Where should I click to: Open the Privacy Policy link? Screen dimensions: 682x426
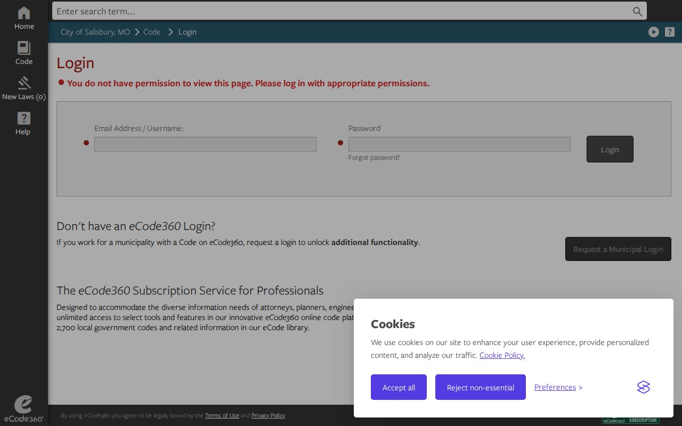point(268,415)
